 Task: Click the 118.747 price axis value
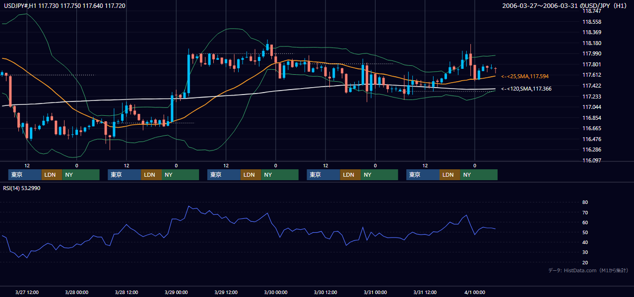tap(591, 11)
